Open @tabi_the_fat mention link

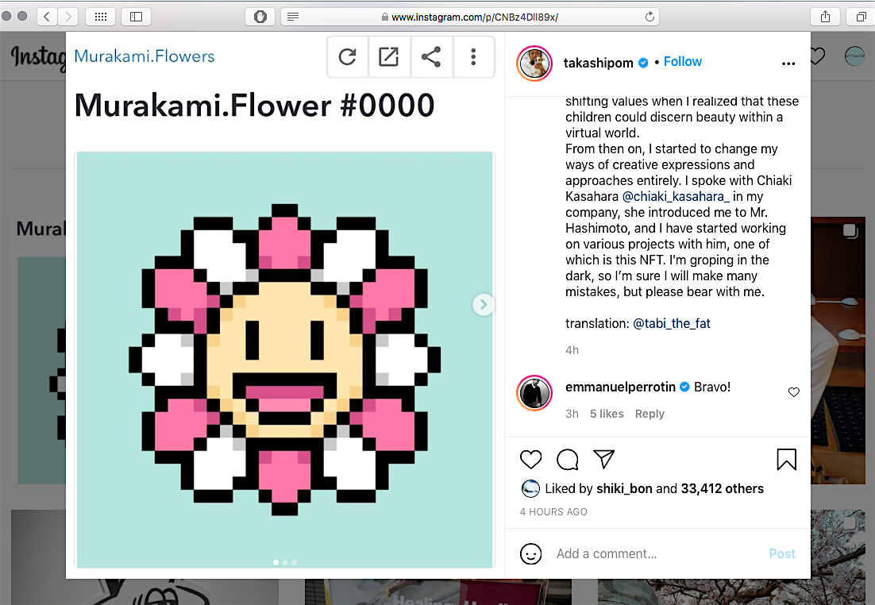[671, 323]
